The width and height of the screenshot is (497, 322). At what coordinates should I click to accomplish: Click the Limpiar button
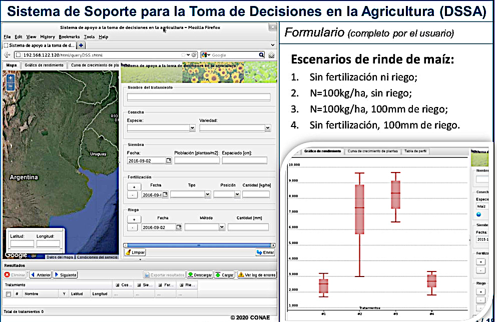[135, 252]
